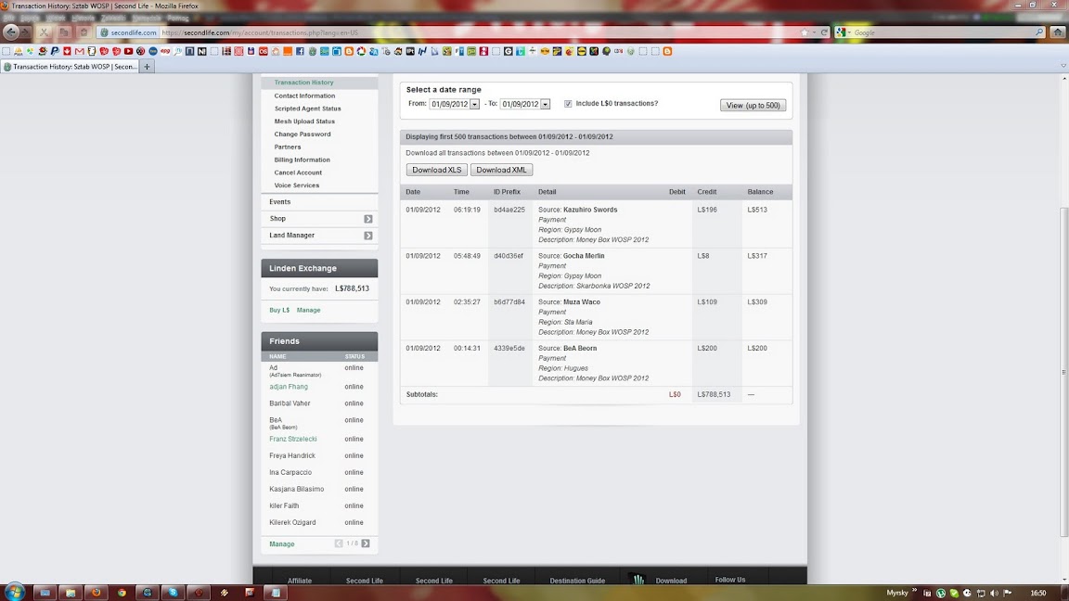Click the ID prefix bd4ae225 cell

coord(509,210)
